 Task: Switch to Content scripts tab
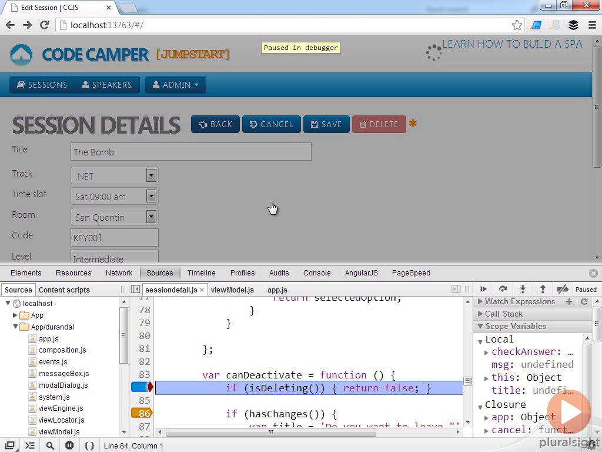[x=64, y=290]
